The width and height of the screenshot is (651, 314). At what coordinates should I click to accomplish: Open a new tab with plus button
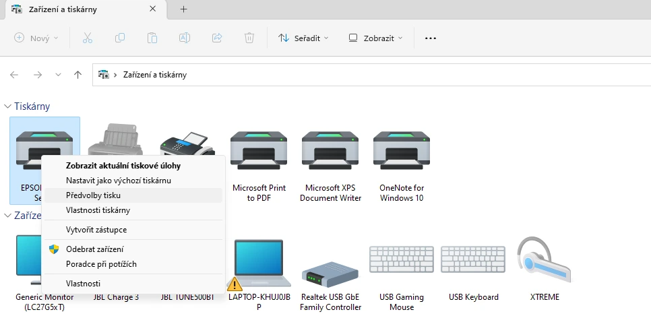tap(183, 9)
